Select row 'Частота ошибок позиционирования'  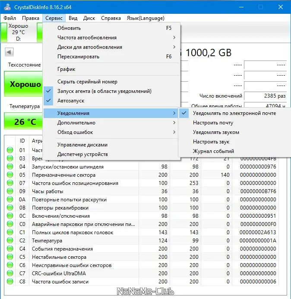pyautogui.click(x=141, y=183)
